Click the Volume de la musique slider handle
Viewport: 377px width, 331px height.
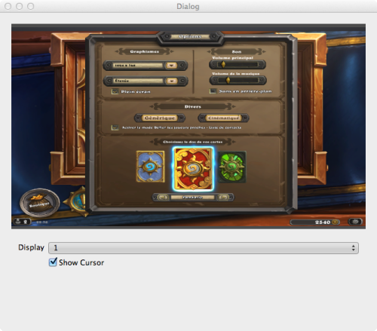coord(228,80)
